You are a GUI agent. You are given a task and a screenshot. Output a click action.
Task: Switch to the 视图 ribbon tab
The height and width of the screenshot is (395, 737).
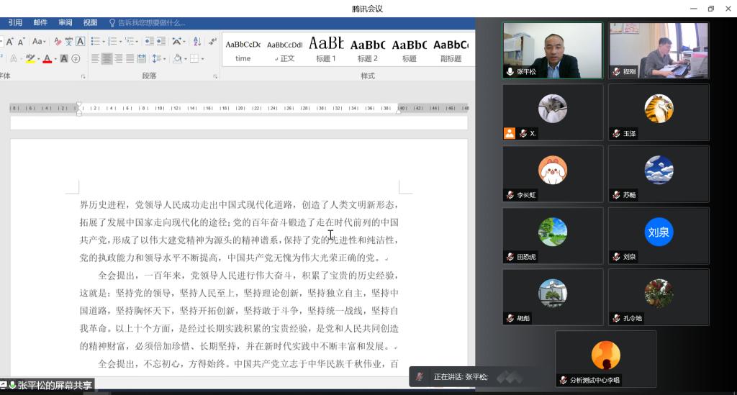tap(90, 23)
